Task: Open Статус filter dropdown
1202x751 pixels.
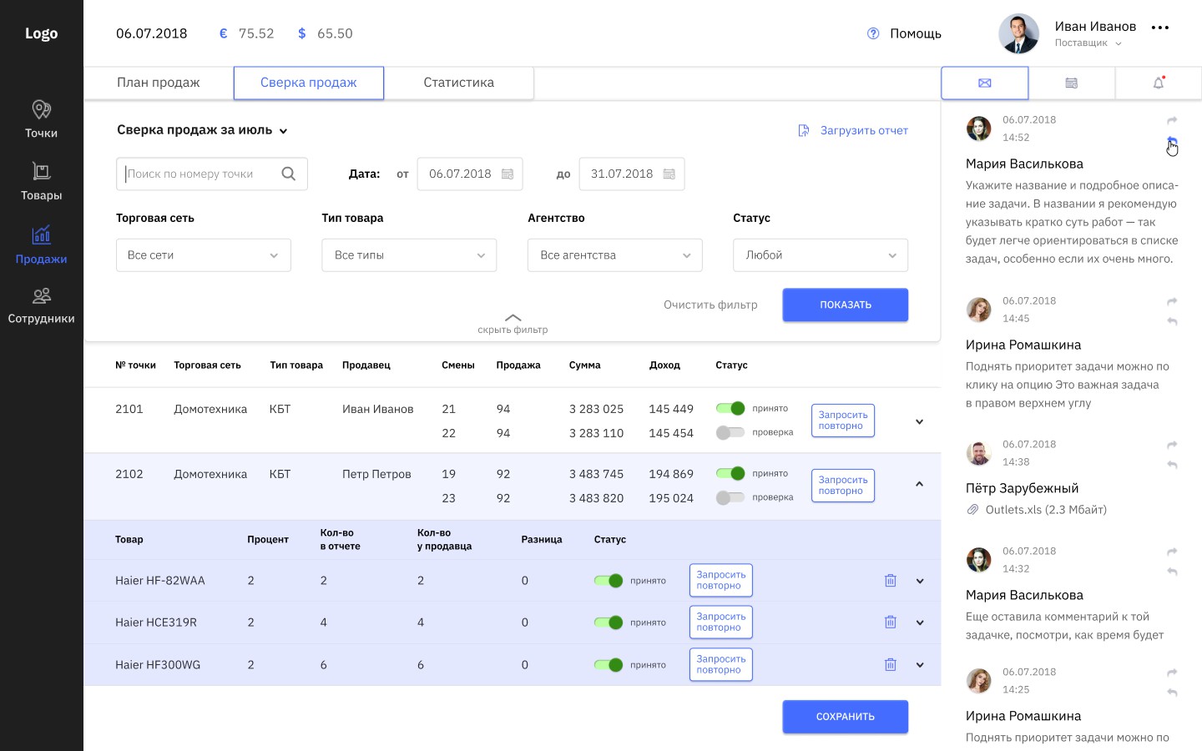Action: [x=821, y=255]
